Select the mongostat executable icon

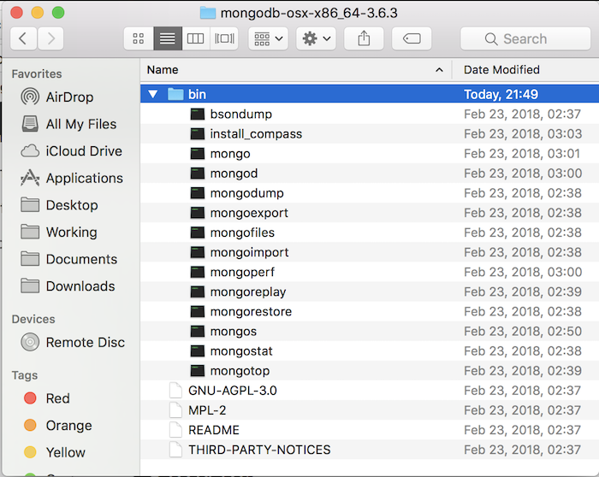198,351
